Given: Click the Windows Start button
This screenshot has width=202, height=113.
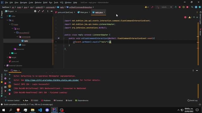Looking at the screenshot, I should click(x=3, y=110).
